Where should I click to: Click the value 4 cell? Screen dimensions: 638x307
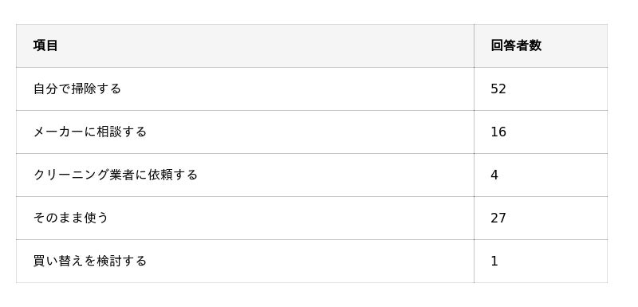tap(541, 175)
